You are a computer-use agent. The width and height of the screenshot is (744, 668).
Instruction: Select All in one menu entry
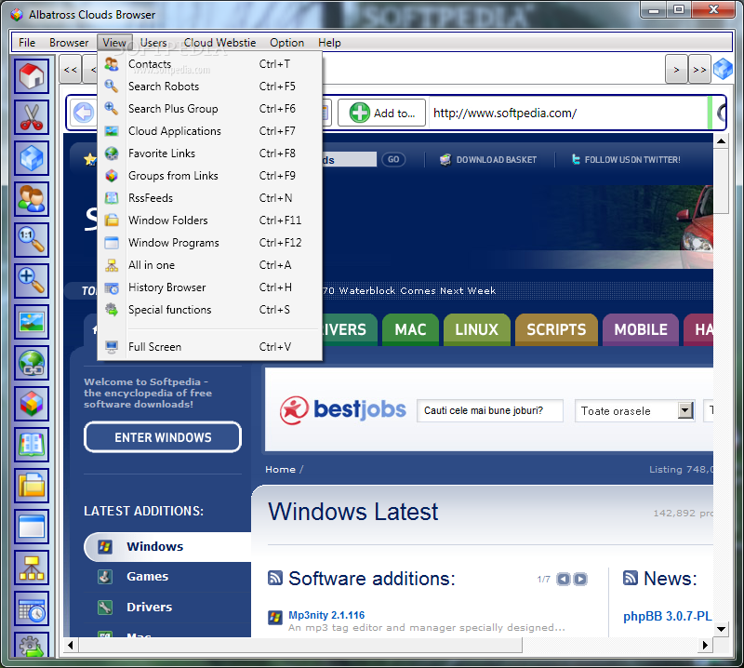click(x=210, y=265)
